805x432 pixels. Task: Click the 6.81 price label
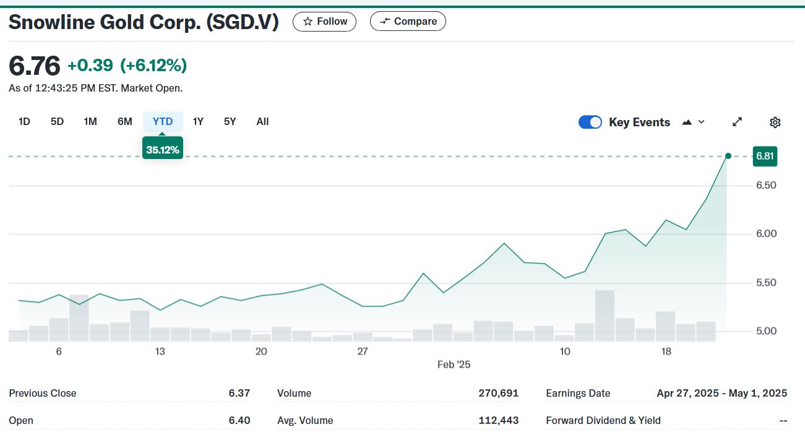tap(765, 156)
